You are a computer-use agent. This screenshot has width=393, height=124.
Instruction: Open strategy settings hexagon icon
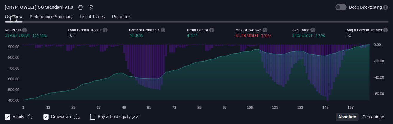[x=80, y=7]
